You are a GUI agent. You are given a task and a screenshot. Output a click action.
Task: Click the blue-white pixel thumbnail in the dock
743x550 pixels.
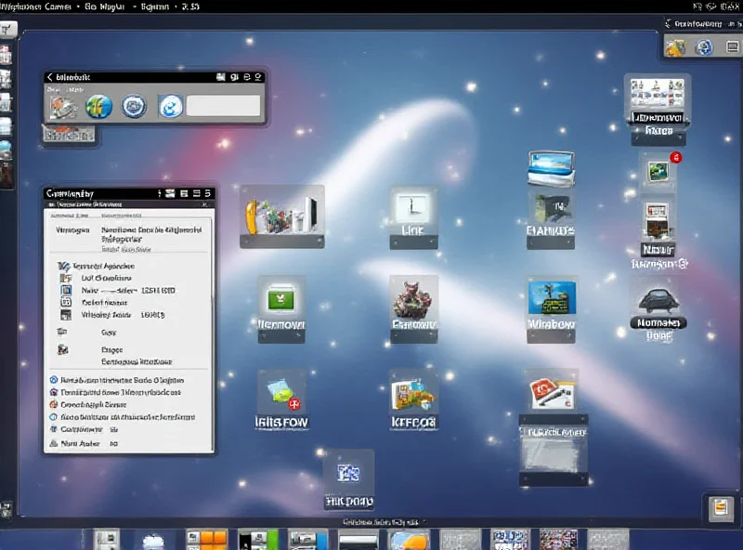coord(510,540)
